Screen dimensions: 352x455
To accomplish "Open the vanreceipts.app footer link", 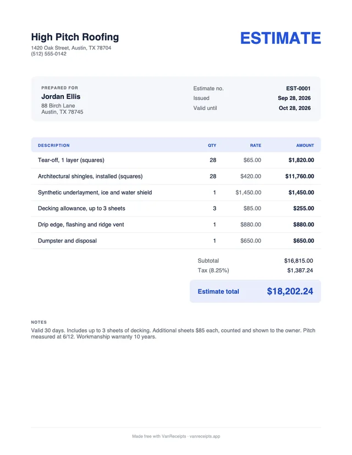I will 205,436.
